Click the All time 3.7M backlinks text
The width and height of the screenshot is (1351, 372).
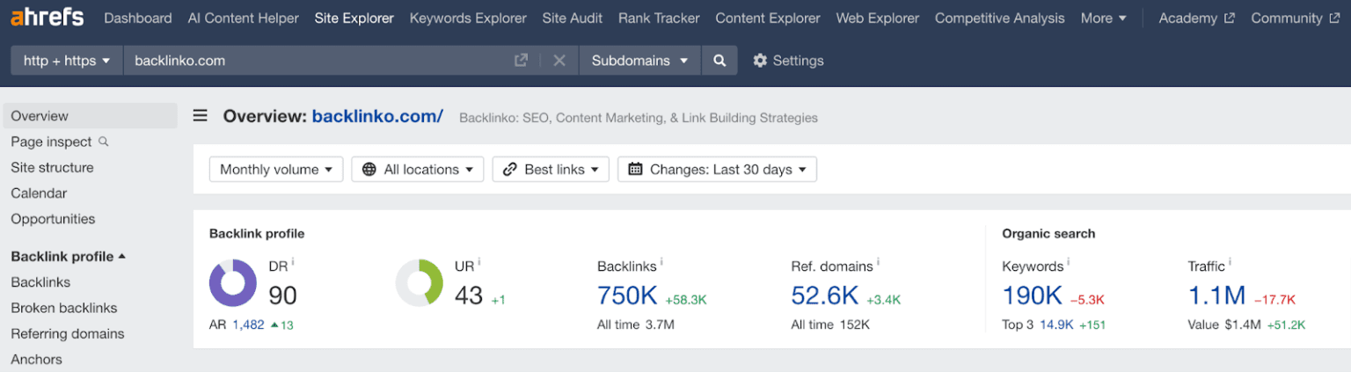[x=636, y=325]
